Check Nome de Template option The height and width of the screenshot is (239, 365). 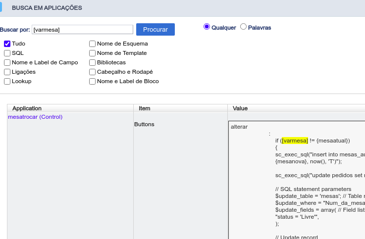(x=93, y=53)
